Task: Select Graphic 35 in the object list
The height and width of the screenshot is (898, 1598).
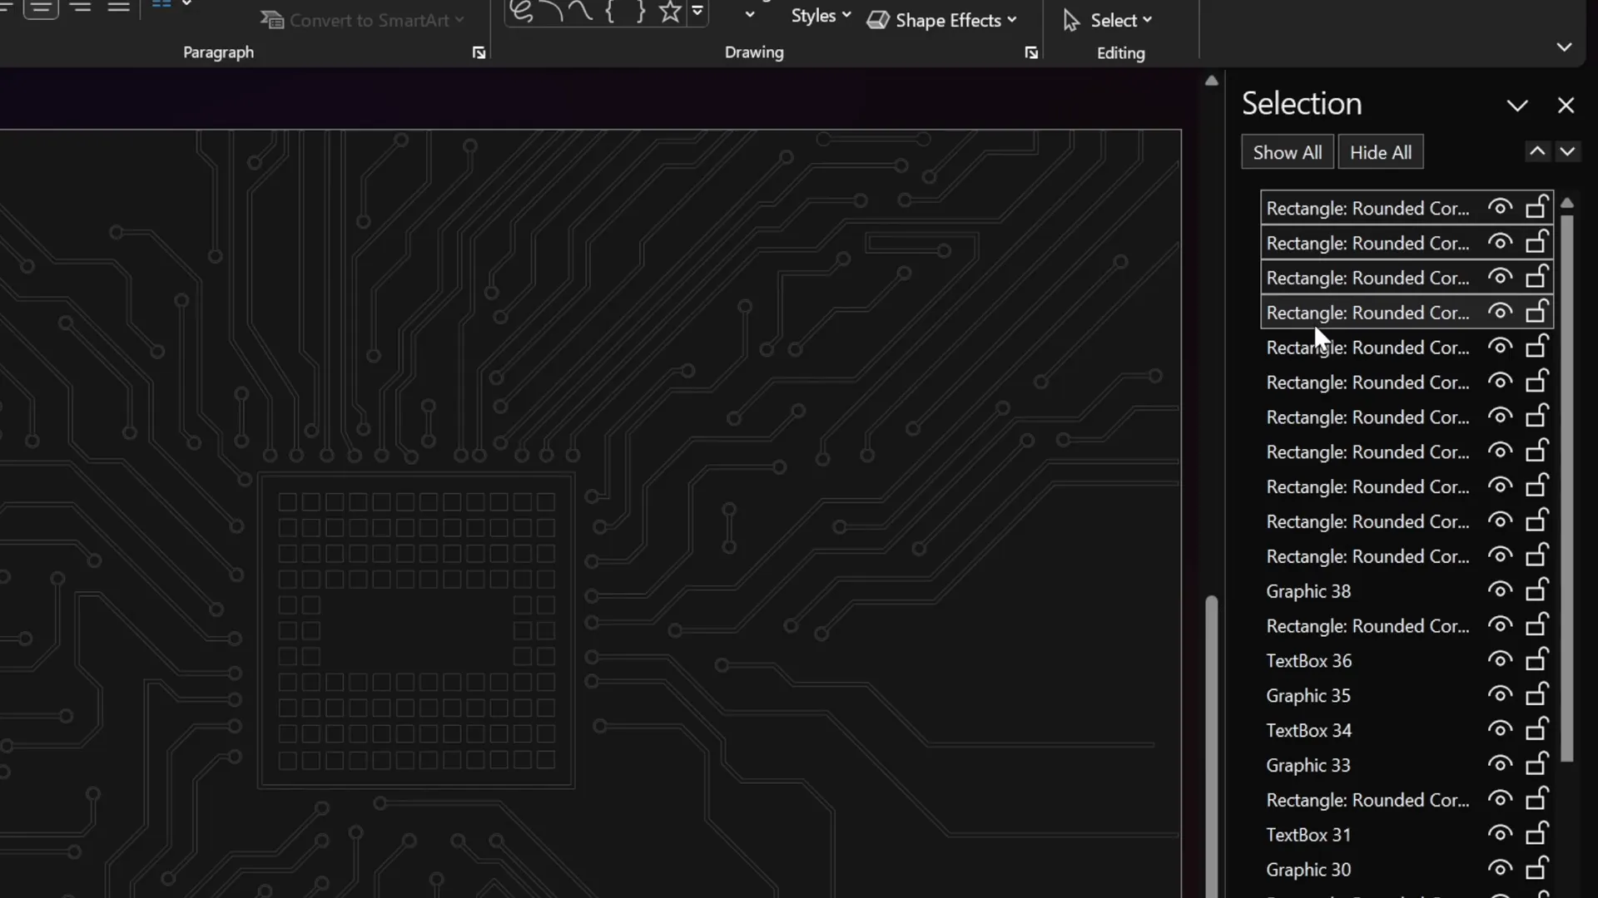Action: (x=1308, y=696)
